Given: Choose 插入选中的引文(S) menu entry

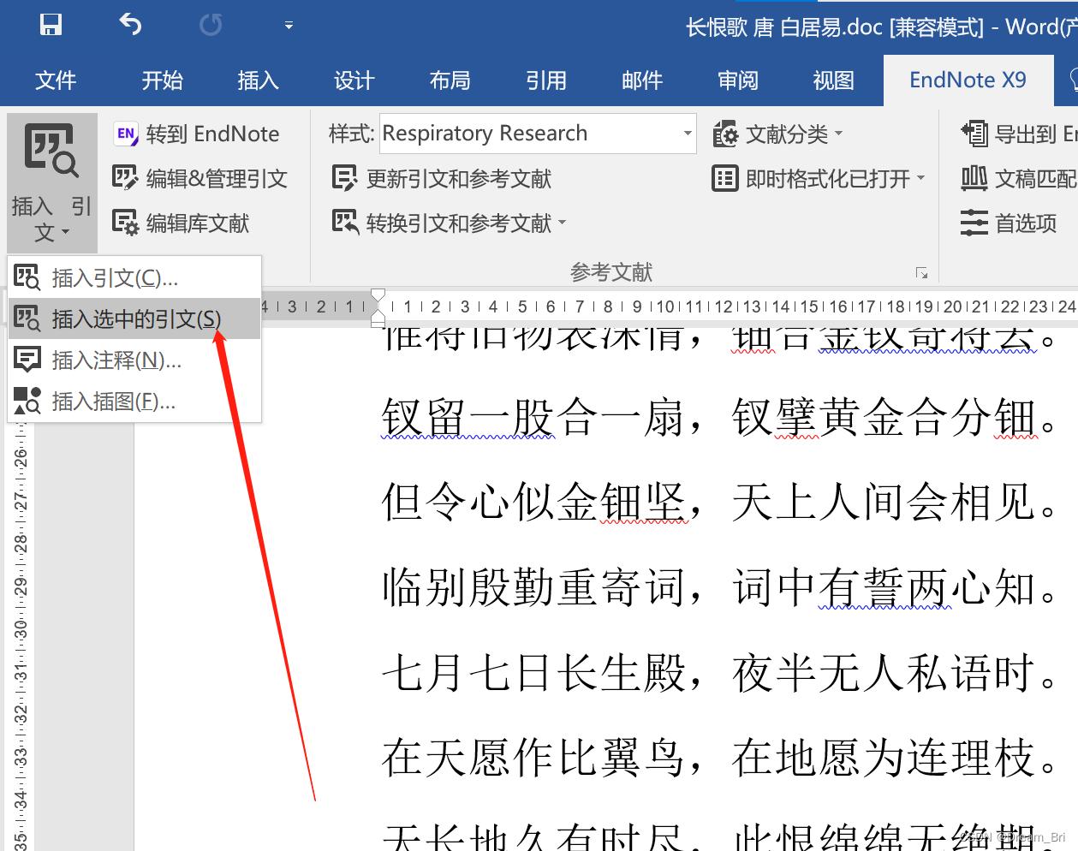Looking at the screenshot, I should (134, 318).
